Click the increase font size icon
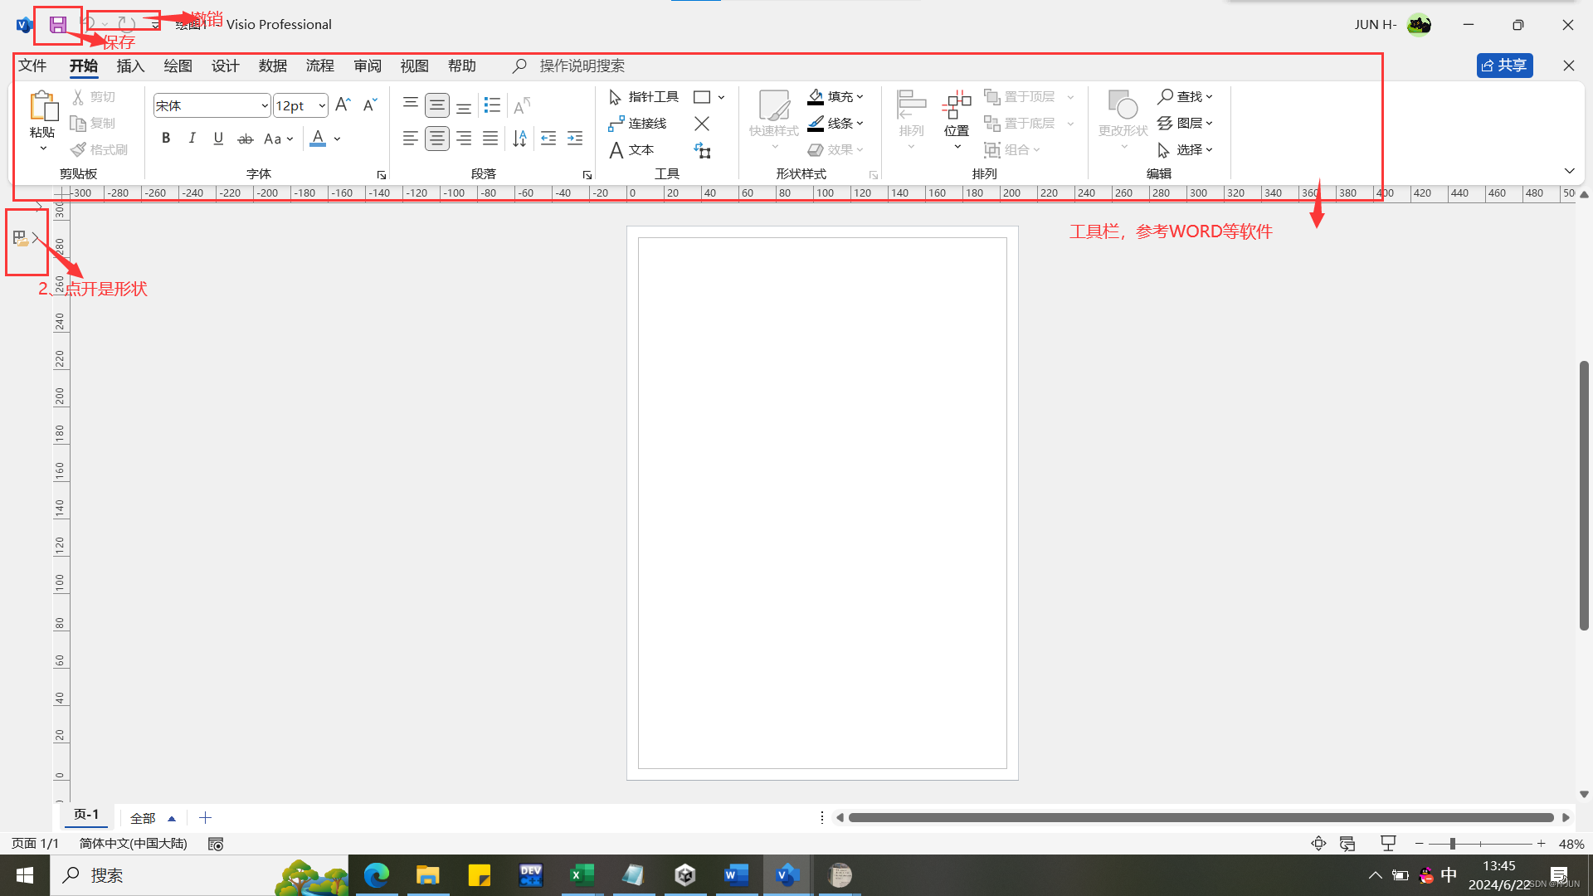This screenshot has width=1593, height=896. (343, 105)
